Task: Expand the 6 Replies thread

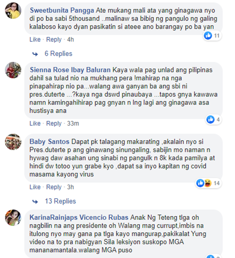Action: (58, 54)
